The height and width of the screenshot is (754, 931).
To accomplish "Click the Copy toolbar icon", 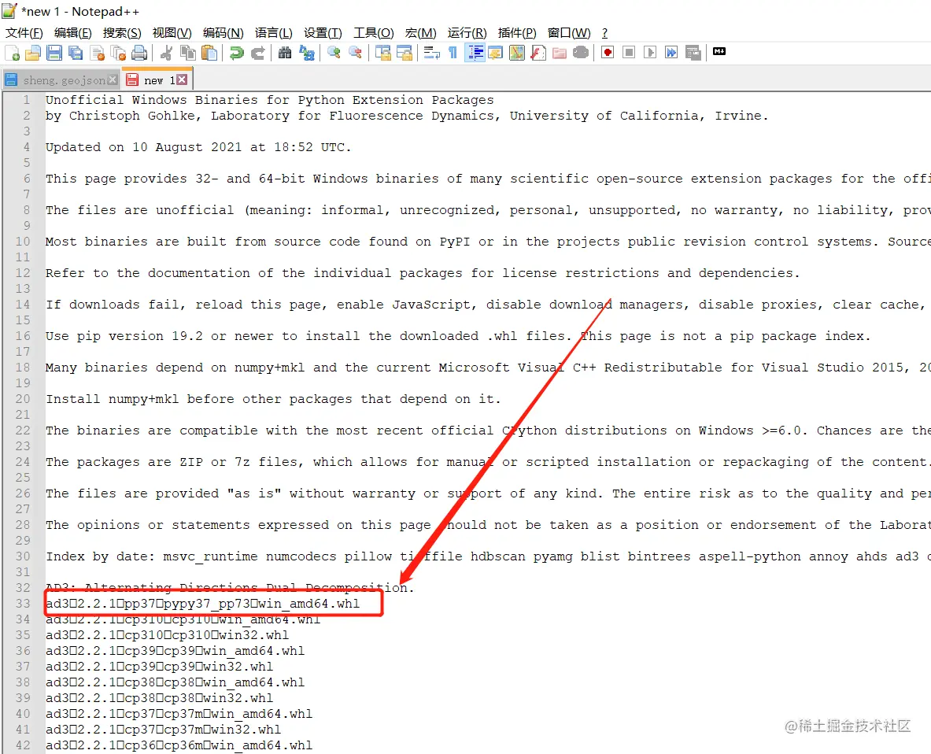I will (188, 53).
